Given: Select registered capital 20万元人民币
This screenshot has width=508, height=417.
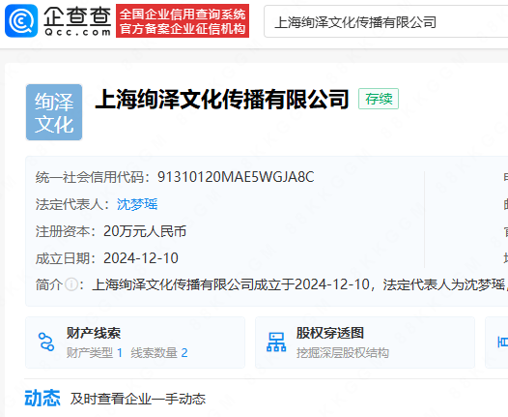Looking at the screenshot, I should click(x=145, y=231).
